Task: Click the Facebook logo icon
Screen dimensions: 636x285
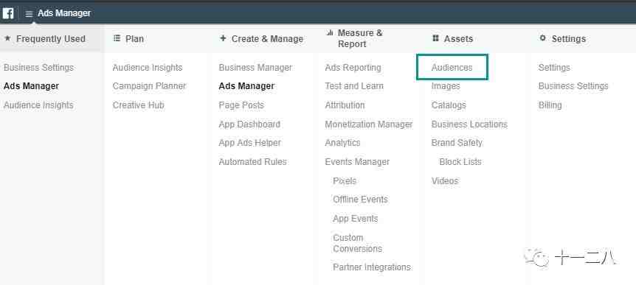Action: pos(7,13)
